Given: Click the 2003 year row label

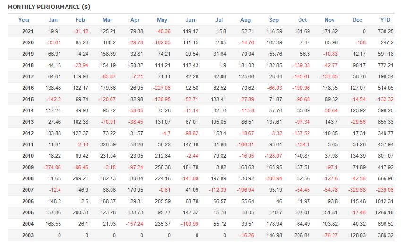Looking at the screenshot, I should click(28, 235).
